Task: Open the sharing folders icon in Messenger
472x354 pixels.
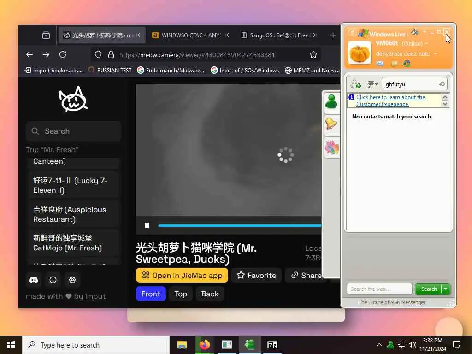Action: [395, 64]
